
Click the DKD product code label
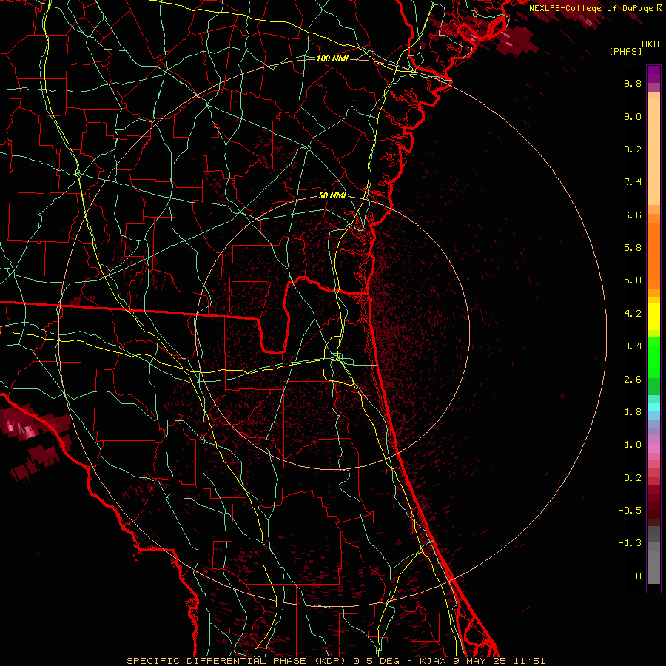[650, 44]
